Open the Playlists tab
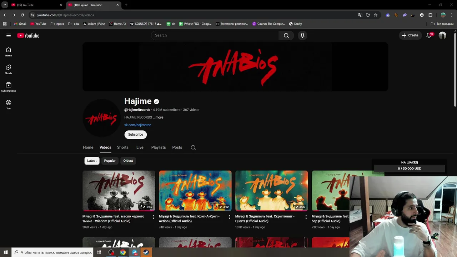Screen dimensions: 457x257 click(x=159, y=147)
